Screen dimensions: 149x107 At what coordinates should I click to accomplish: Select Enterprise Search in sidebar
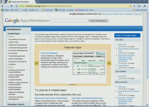(x=16, y=104)
